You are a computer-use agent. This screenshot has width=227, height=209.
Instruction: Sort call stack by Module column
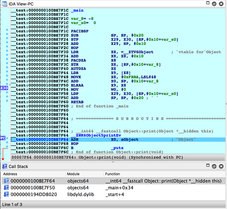click(x=85, y=174)
